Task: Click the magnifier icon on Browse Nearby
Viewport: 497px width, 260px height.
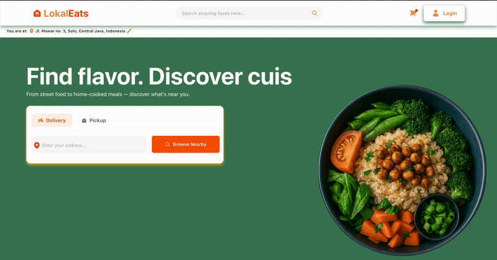Action: 167,144
